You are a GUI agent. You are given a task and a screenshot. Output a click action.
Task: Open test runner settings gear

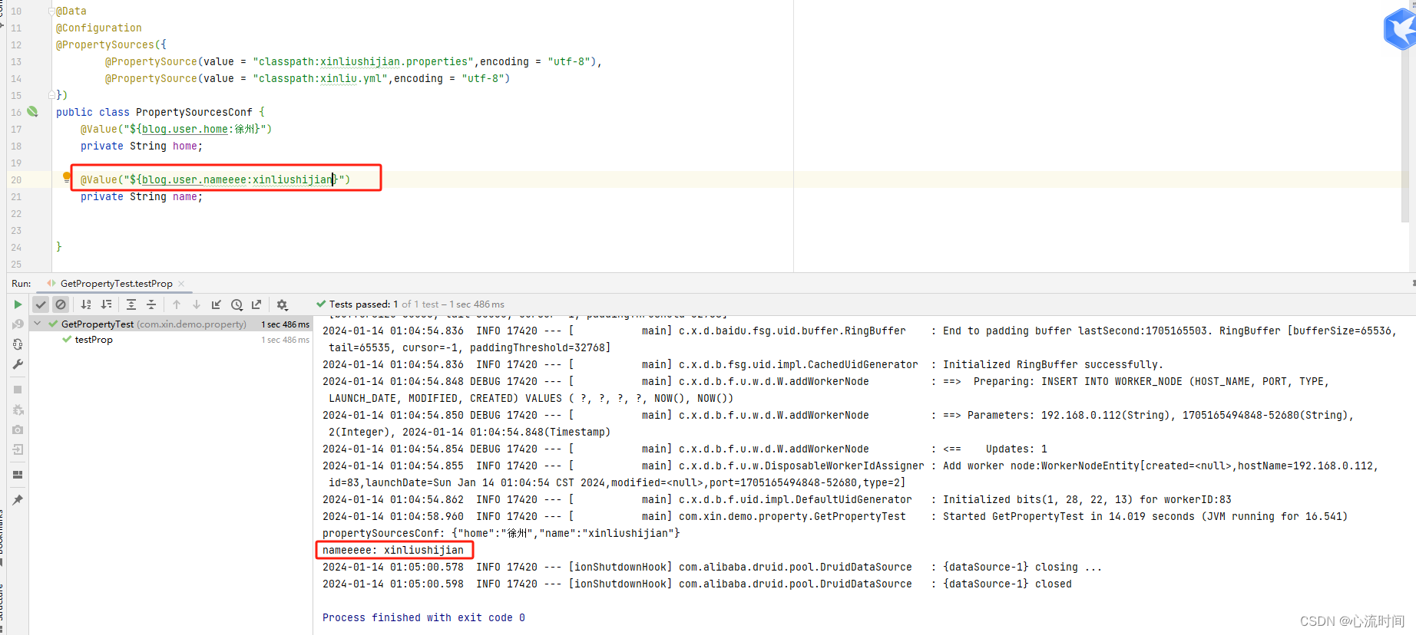click(x=282, y=304)
